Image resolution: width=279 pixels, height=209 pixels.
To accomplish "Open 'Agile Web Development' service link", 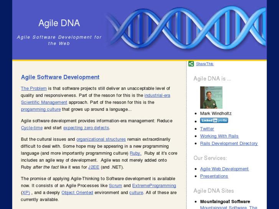I will (225, 169).
